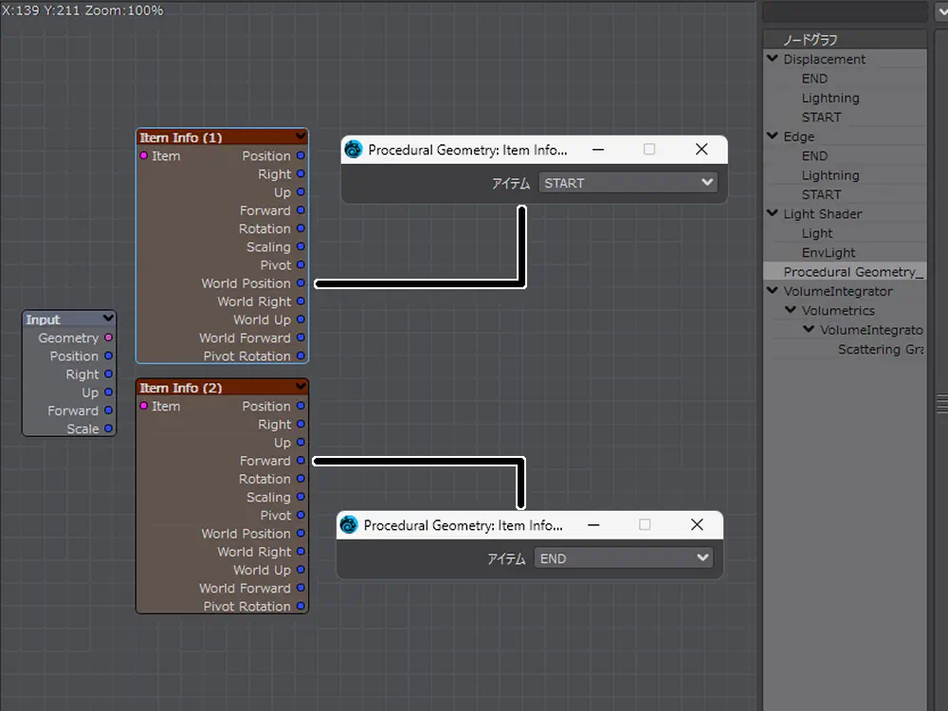The image size is (948, 711).
Task: Select Lightning under the Edge group
Action: pyautogui.click(x=829, y=175)
